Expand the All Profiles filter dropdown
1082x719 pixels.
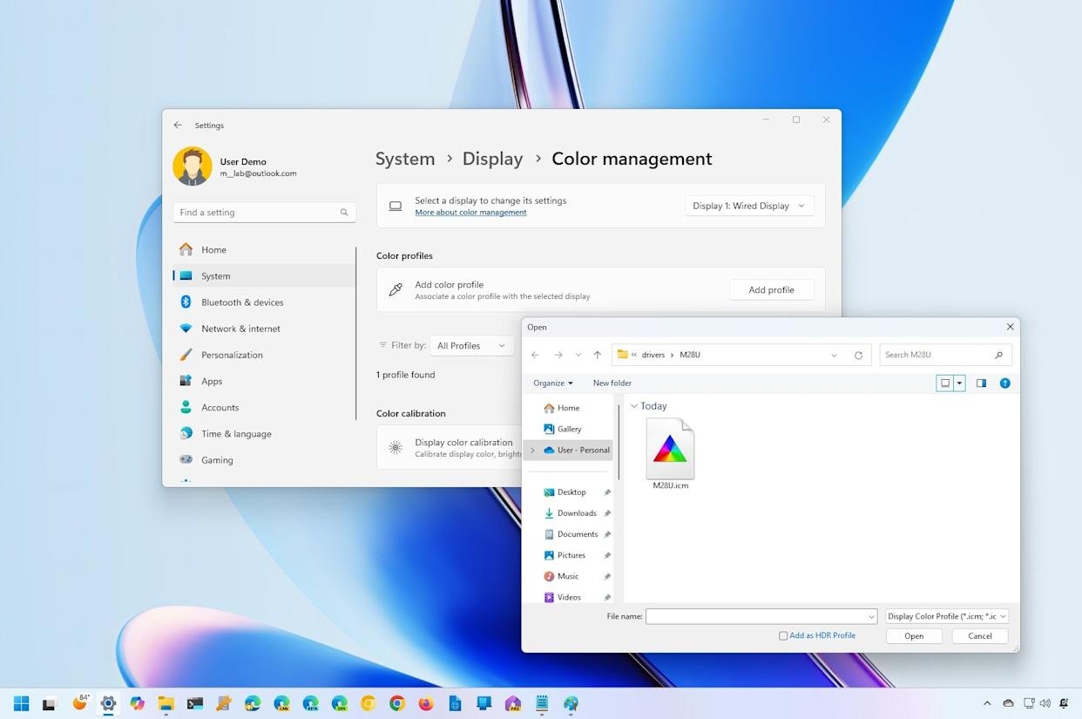point(470,346)
